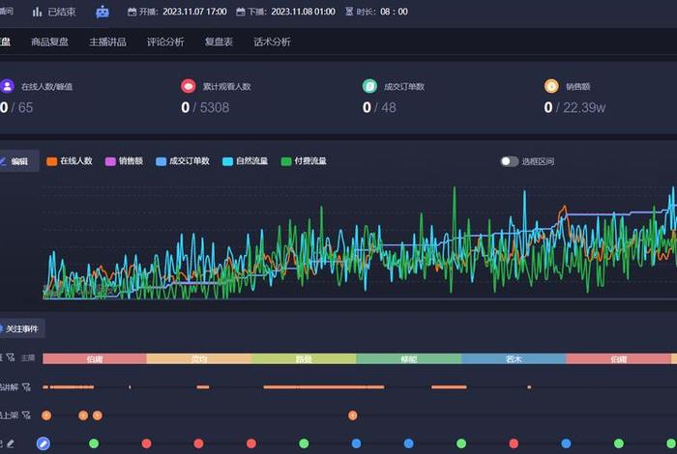Click the blue circular pencil marker icon
This screenshot has width=677, height=454.
(x=44, y=443)
